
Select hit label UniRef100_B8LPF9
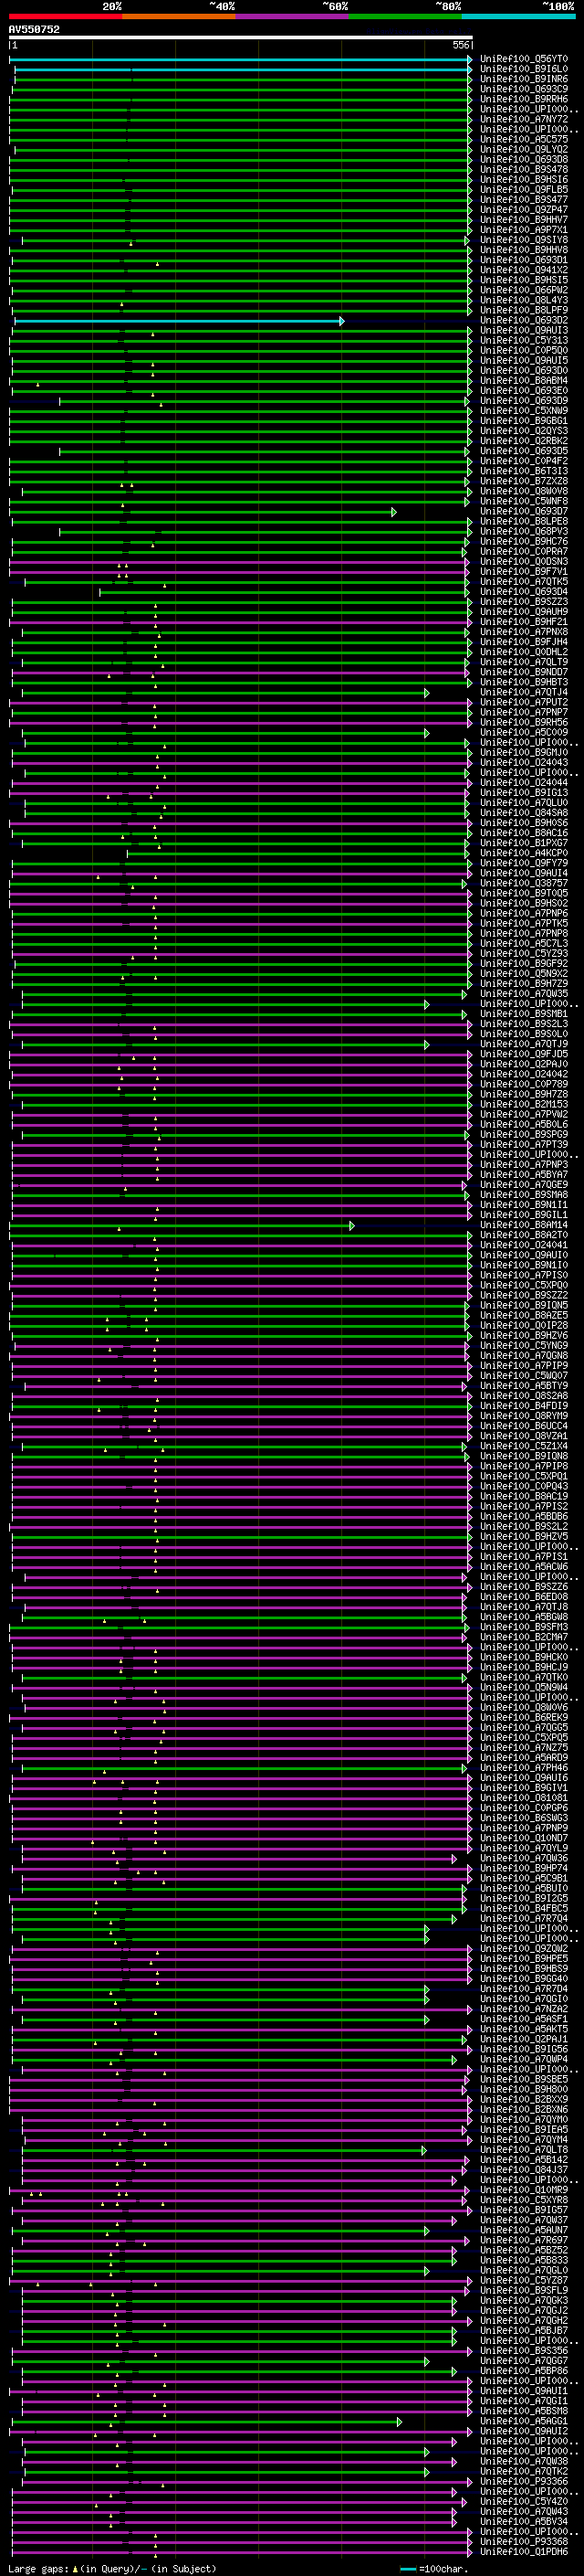[523, 310]
